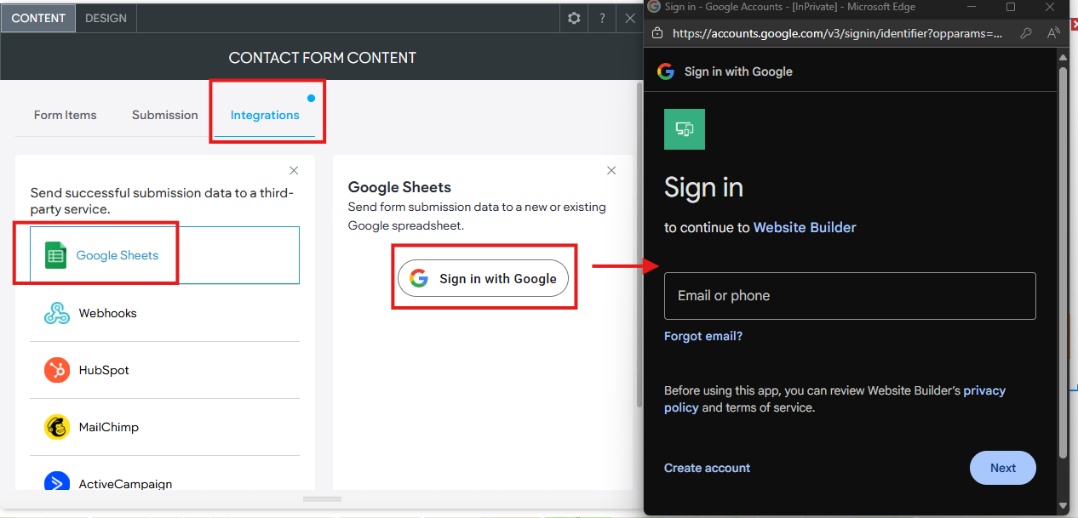Click the Forgot email? link
This screenshot has width=1078, height=518.
tap(703, 336)
